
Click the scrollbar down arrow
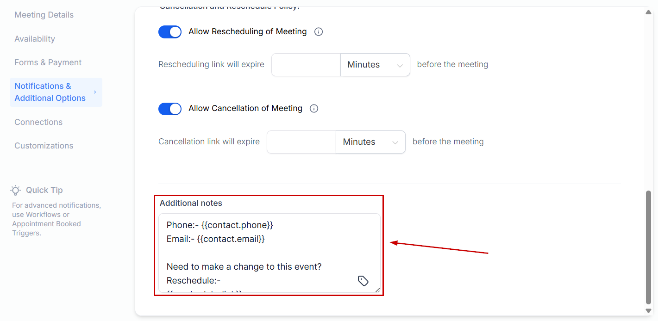[648, 311]
